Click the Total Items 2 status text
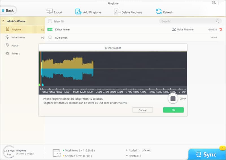Image resolution: width=226 pixels, height=160 pixels. [x=80, y=150]
